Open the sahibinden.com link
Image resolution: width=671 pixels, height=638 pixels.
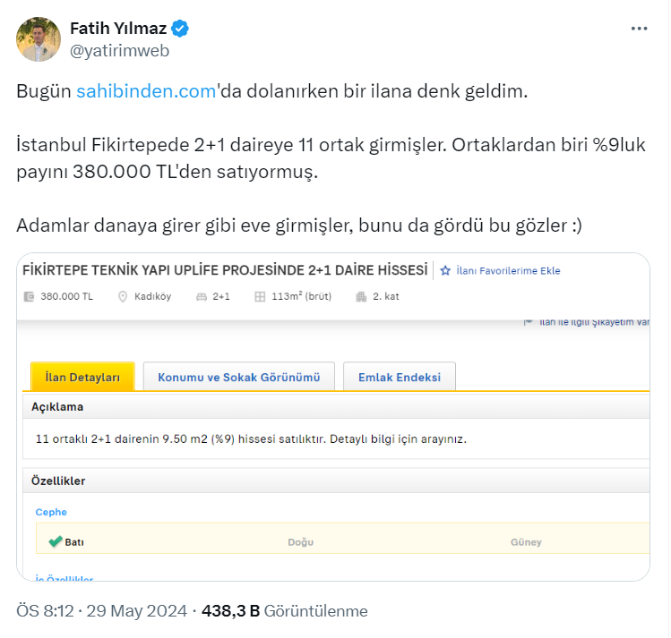tap(147, 91)
